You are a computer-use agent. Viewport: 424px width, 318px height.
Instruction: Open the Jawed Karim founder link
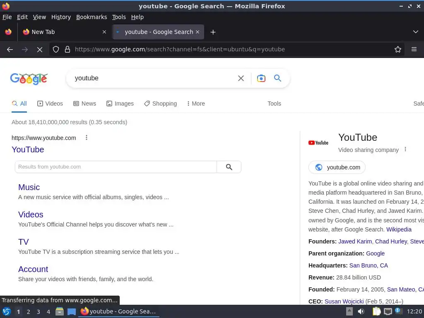355,241
